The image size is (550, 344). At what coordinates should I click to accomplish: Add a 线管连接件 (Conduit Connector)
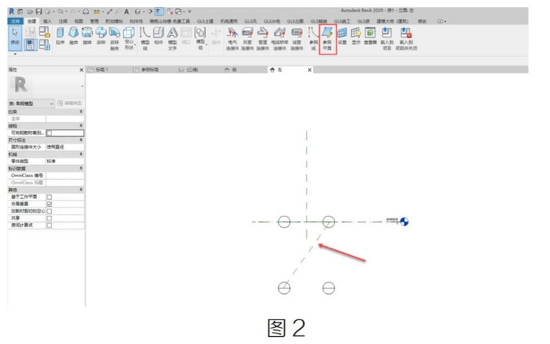[297, 39]
